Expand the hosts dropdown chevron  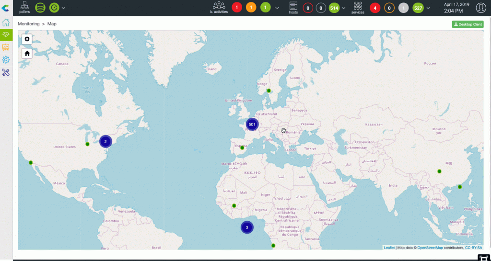point(344,8)
